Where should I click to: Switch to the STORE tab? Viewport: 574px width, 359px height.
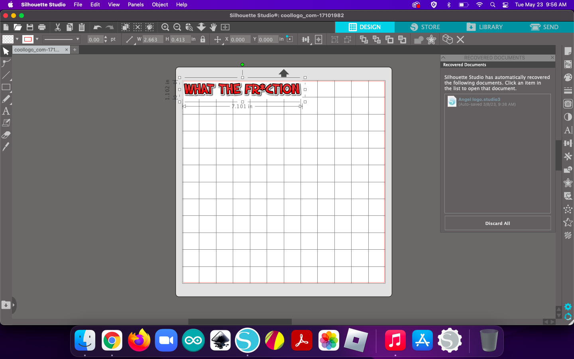pos(425,27)
